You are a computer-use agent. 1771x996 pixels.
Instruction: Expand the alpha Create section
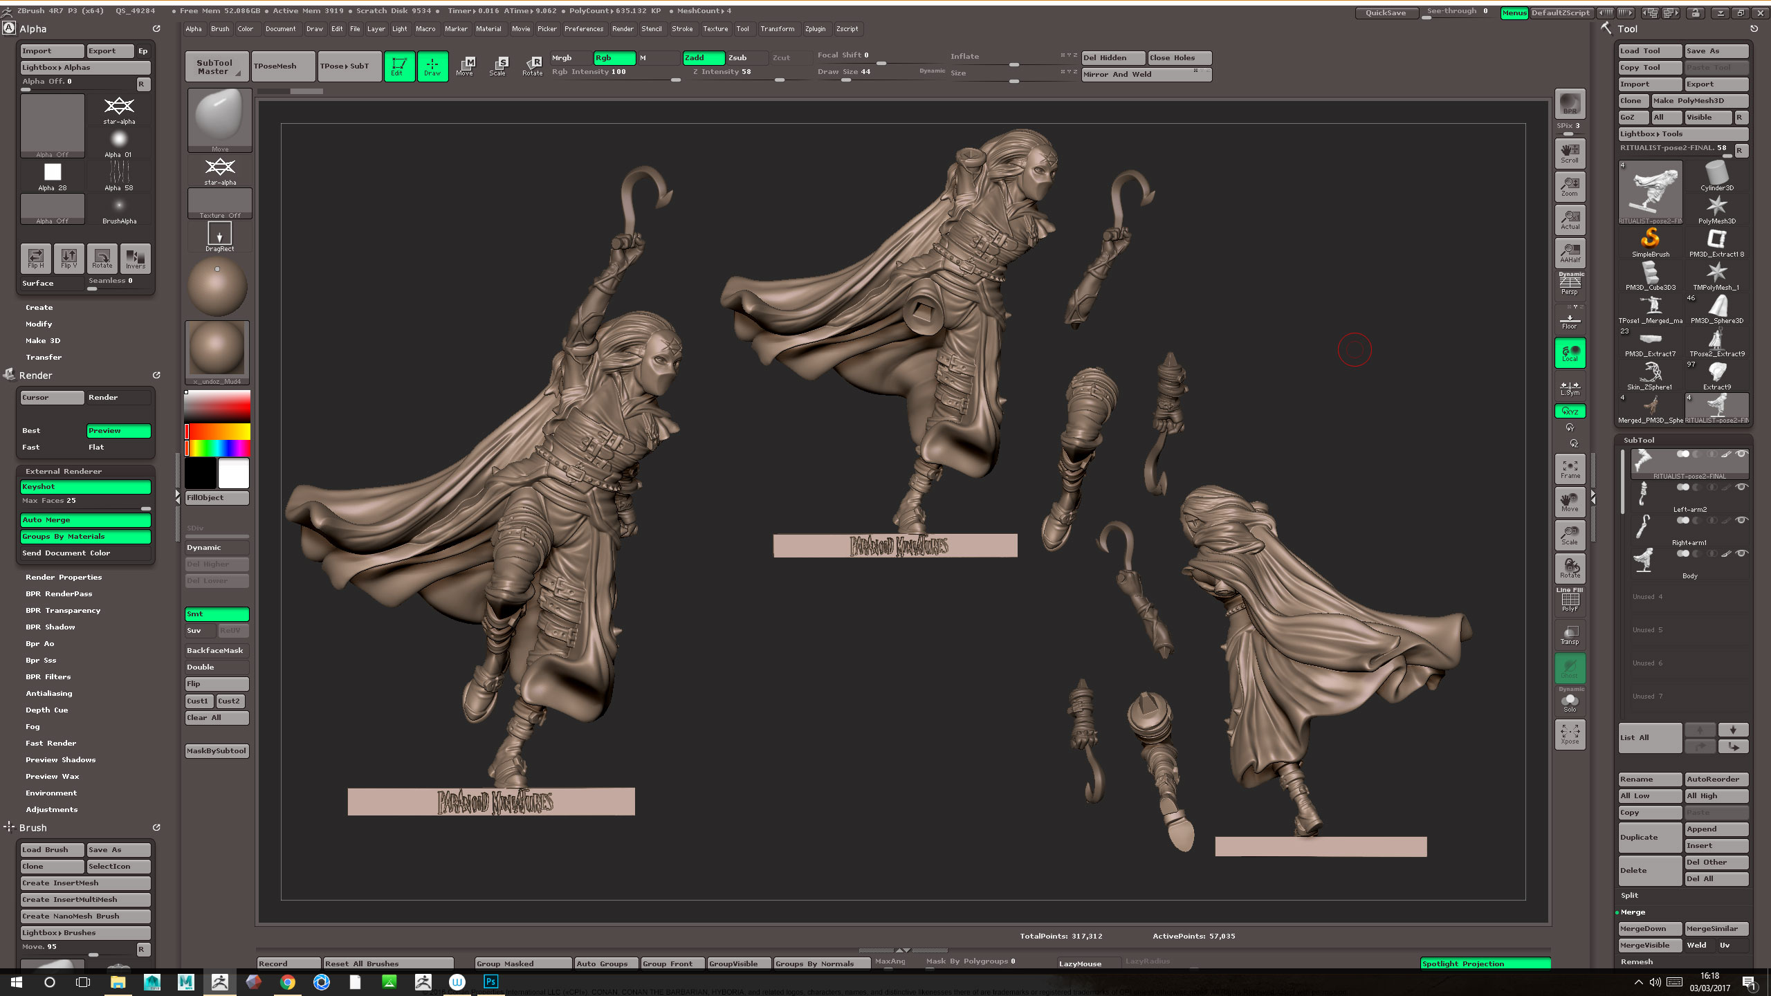39,308
